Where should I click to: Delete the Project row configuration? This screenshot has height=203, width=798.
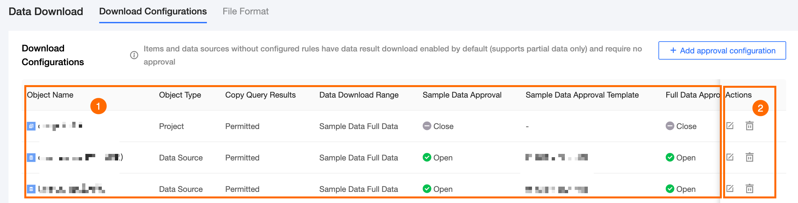point(749,126)
